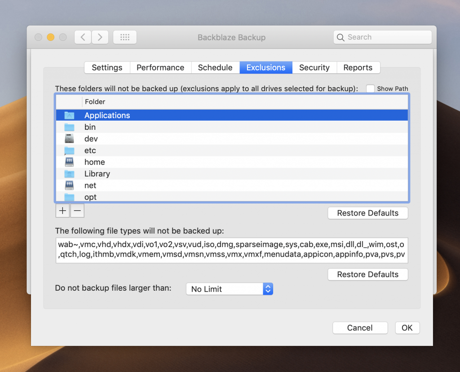Open the Reports tab
Viewport: 460px width, 372px height.
[358, 67]
